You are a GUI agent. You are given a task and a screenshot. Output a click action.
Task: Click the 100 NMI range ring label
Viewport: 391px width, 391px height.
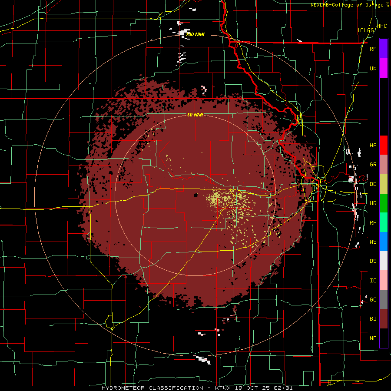195,34
